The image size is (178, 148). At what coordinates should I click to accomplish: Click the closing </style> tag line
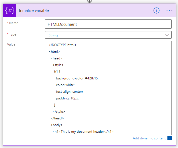coord(59,112)
